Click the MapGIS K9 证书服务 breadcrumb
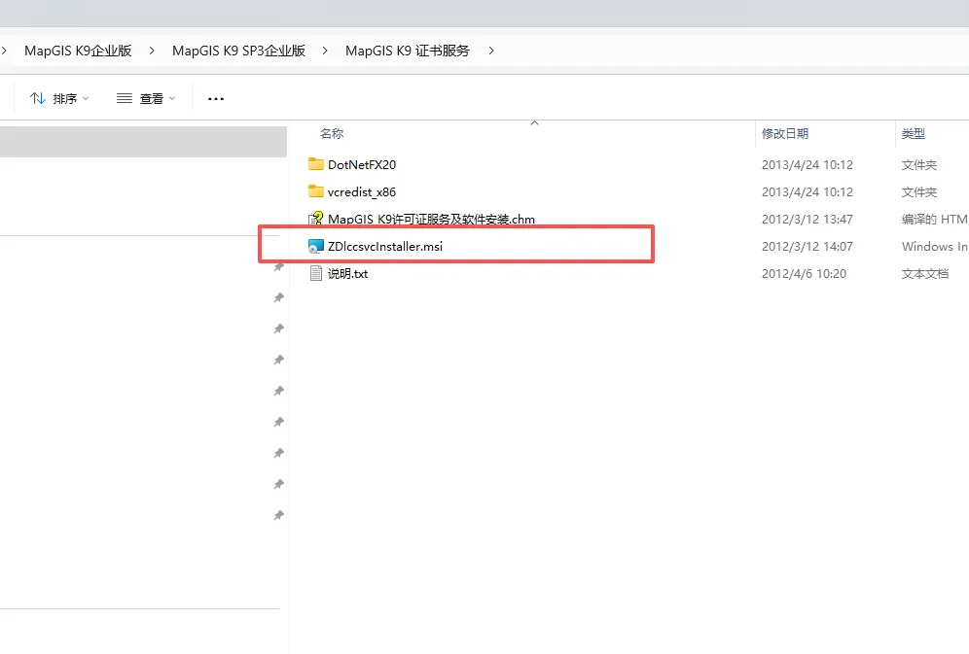The image size is (969, 654). tap(408, 51)
